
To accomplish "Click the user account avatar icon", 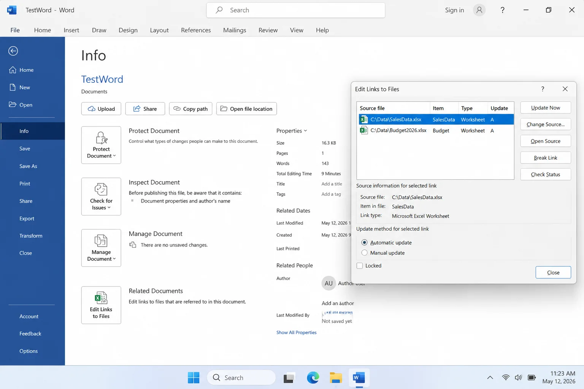I will (x=479, y=10).
